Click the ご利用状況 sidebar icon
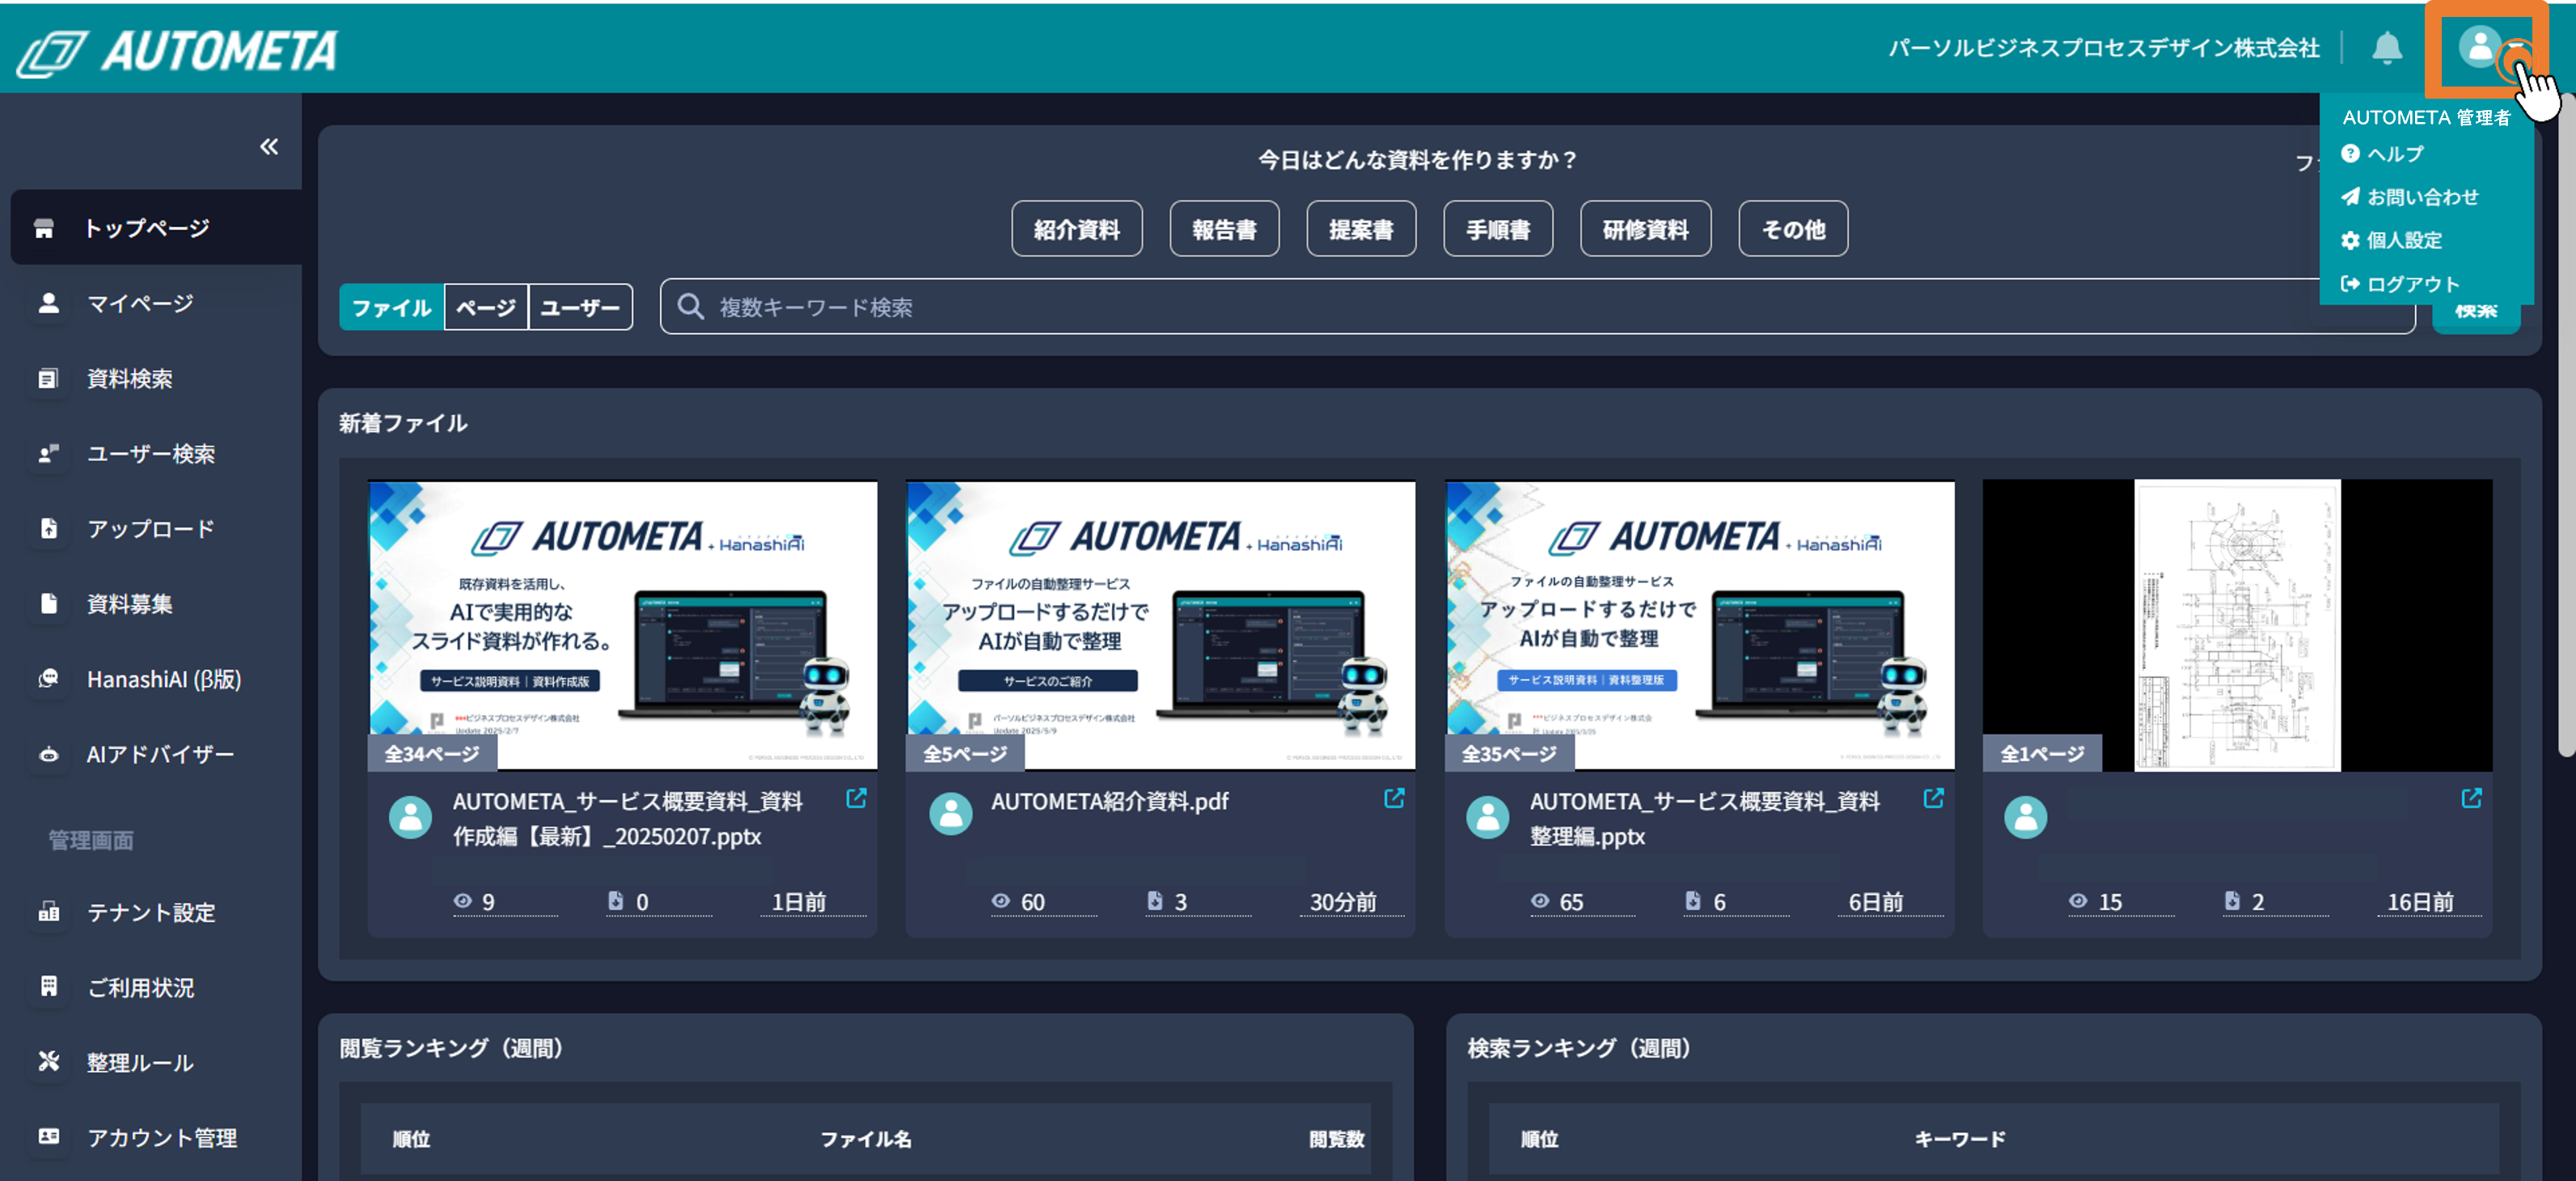The height and width of the screenshot is (1181, 2576). (48, 986)
